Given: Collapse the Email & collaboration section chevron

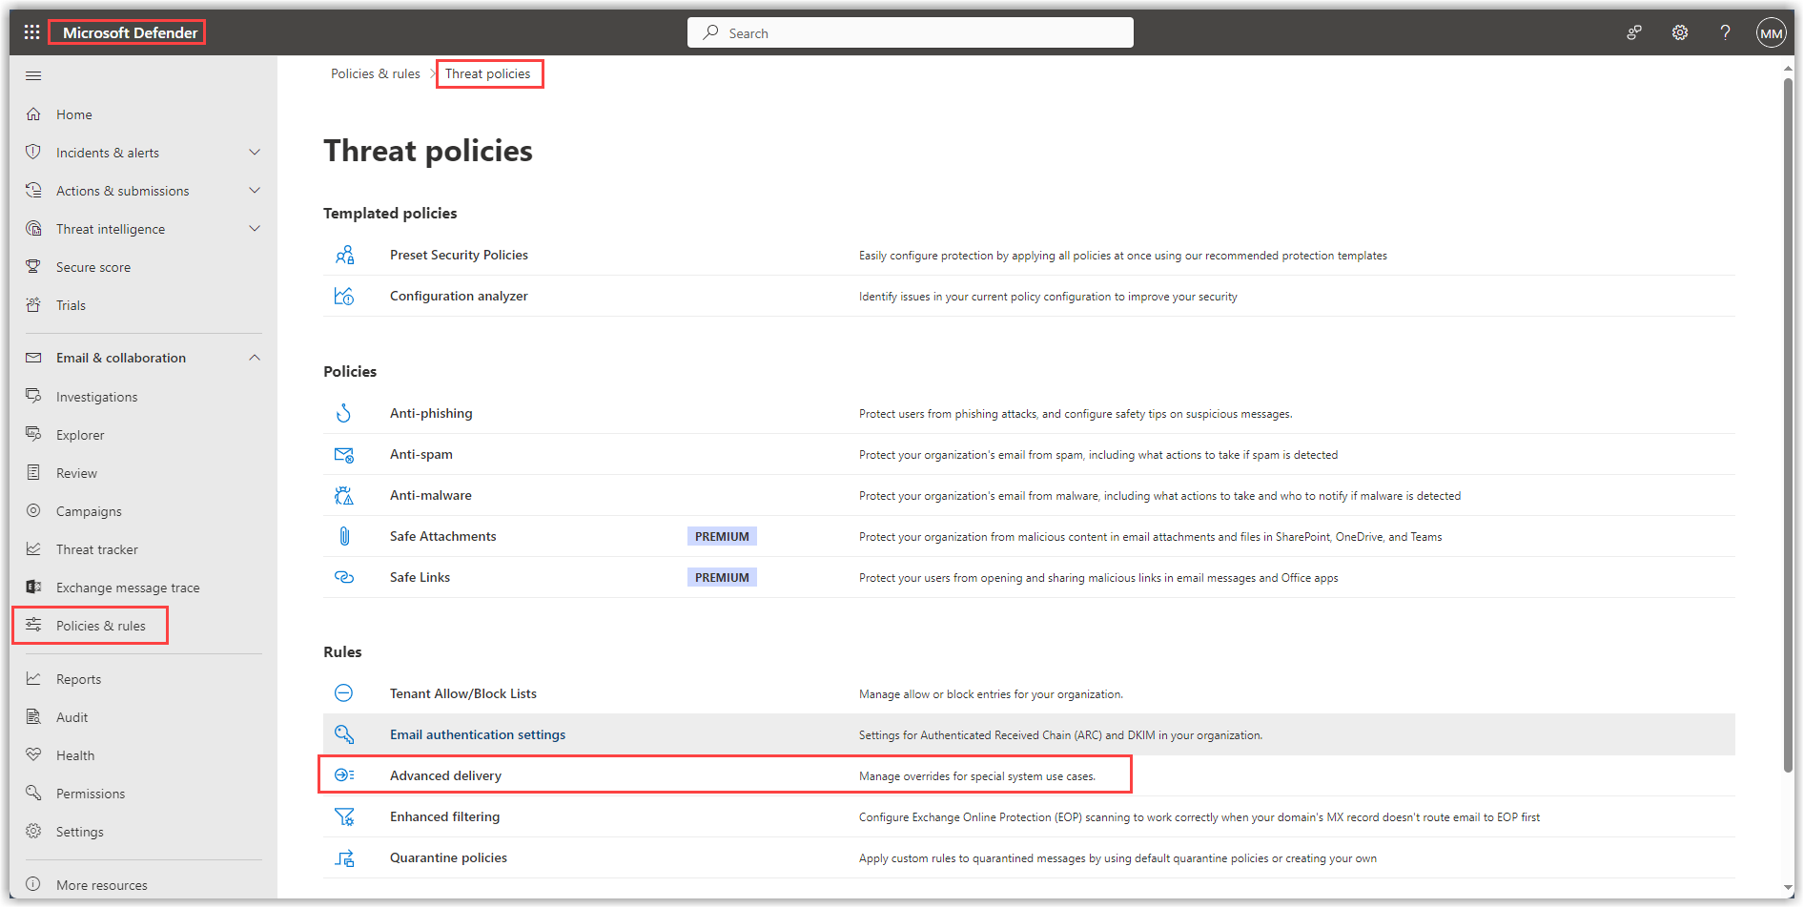Looking at the screenshot, I should click(255, 358).
